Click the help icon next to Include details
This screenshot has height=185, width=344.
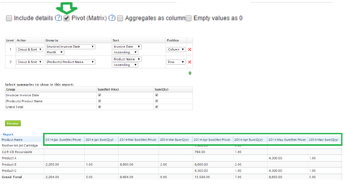pos(58,18)
